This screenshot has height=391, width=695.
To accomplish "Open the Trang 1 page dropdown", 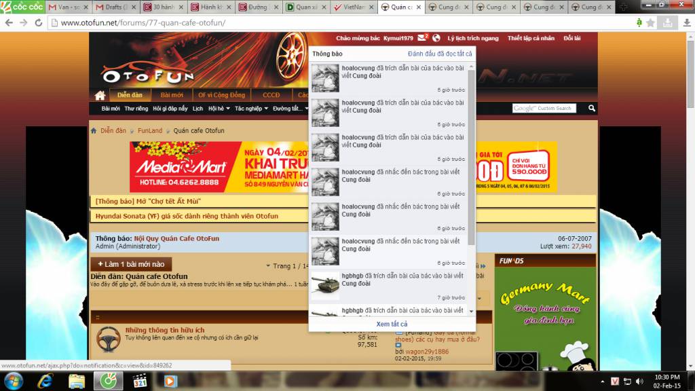I will (287, 266).
